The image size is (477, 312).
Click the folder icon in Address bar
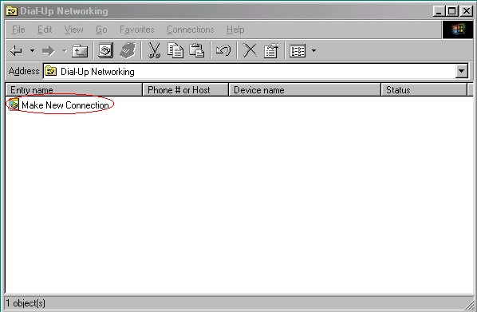tap(51, 72)
